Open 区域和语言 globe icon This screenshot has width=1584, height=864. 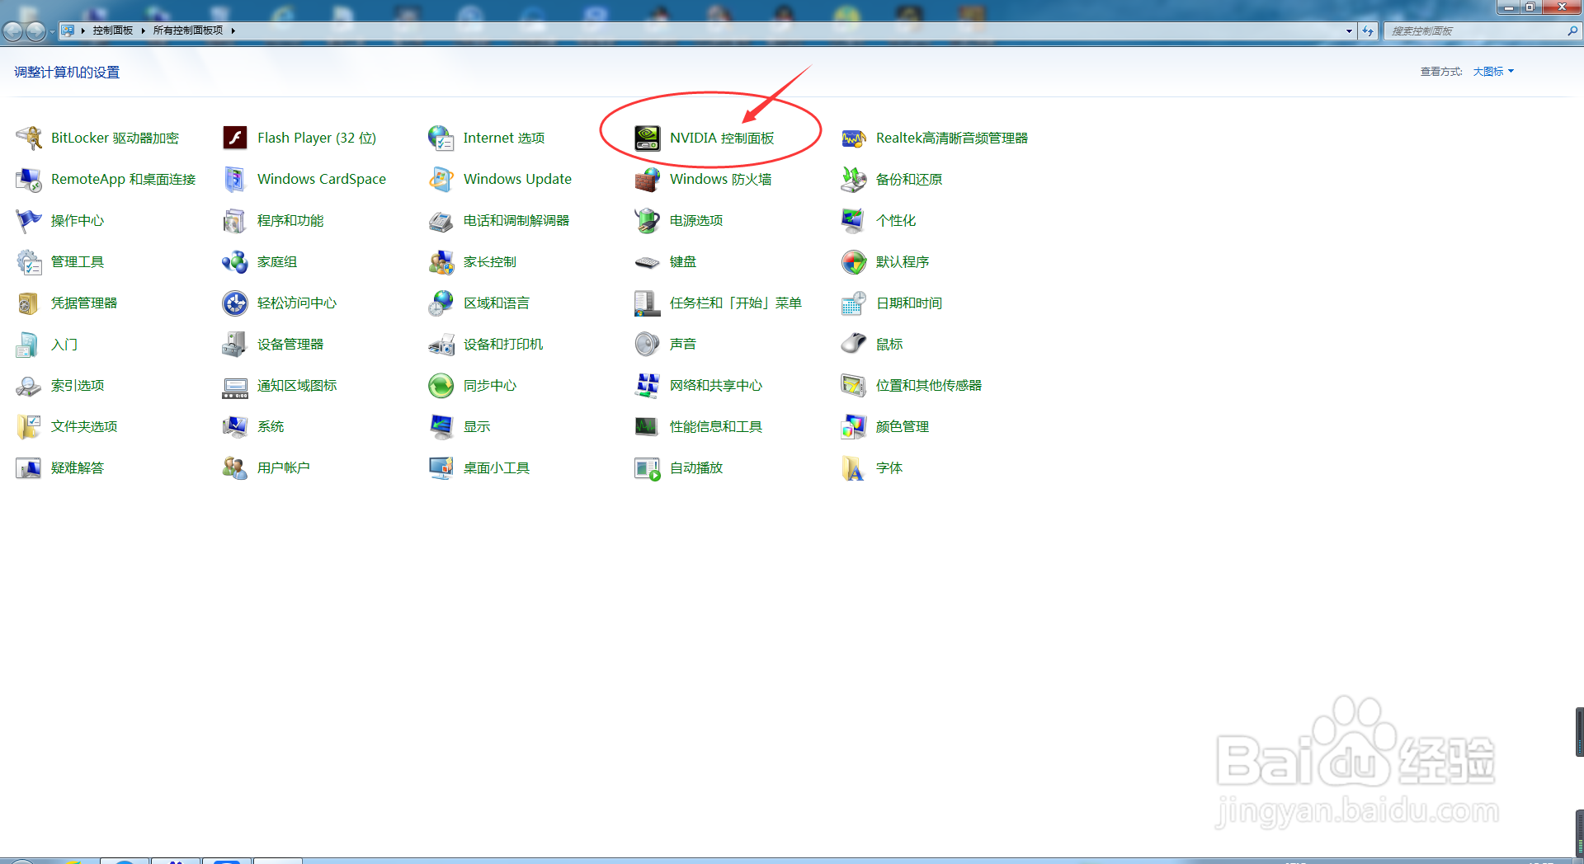coord(441,303)
